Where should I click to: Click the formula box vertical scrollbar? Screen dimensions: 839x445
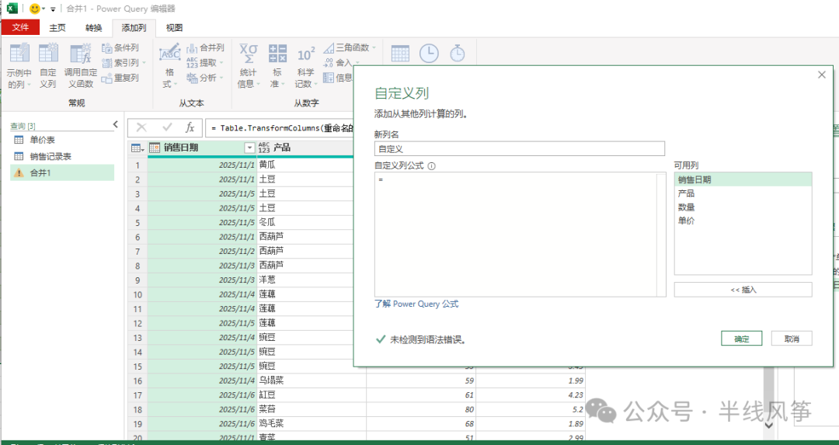(x=661, y=235)
